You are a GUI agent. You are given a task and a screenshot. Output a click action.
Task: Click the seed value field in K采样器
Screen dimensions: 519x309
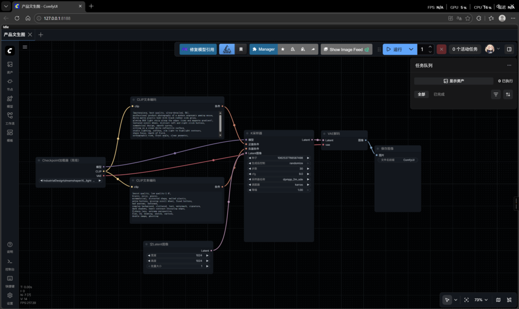pyautogui.click(x=291, y=158)
